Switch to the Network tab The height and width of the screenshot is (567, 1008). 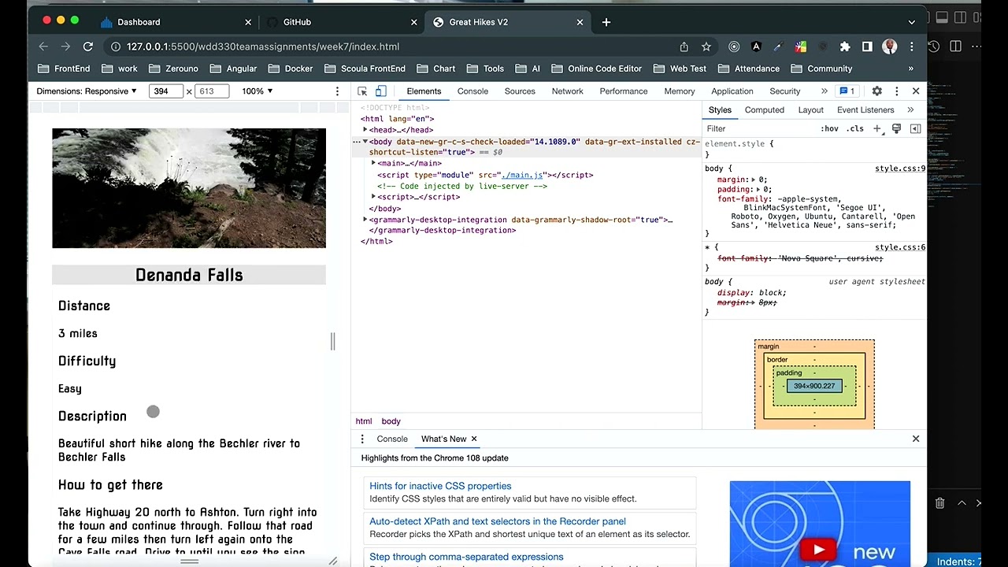(x=567, y=91)
